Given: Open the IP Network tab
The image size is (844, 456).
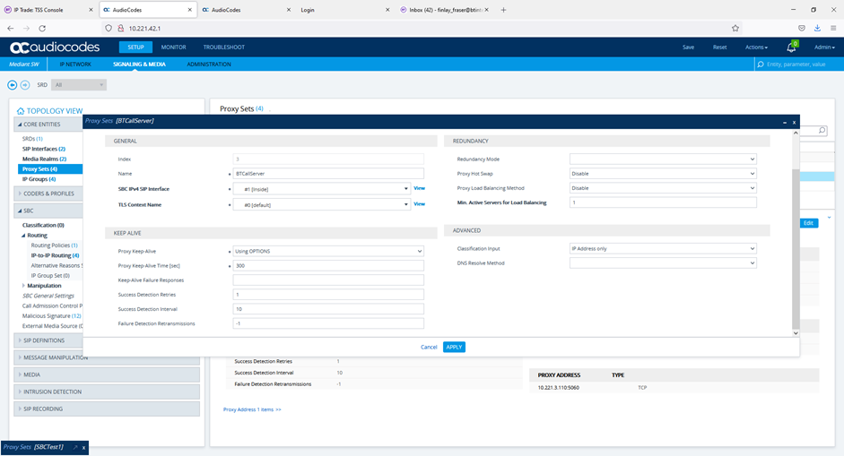Looking at the screenshot, I should [x=75, y=64].
